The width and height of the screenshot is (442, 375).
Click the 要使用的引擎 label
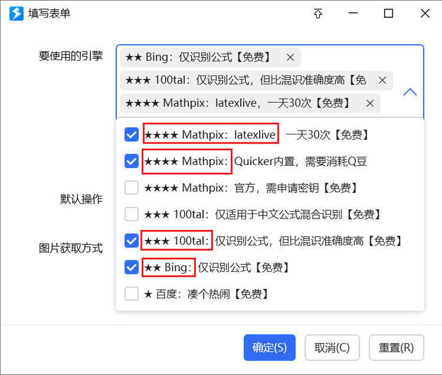click(71, 56)
